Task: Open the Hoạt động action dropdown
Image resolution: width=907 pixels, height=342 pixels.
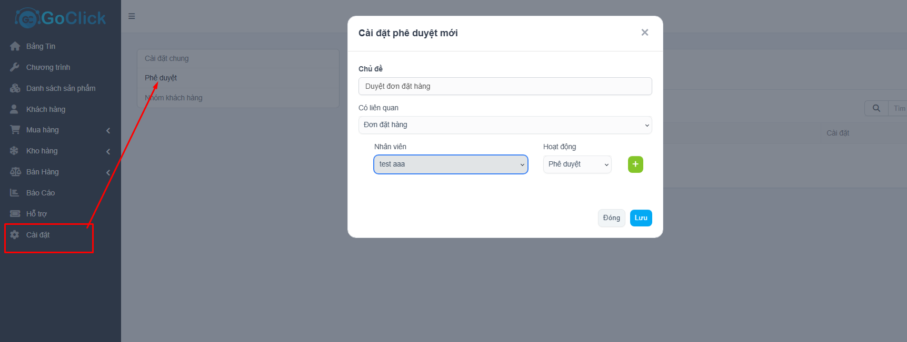Action: [577, 164]
